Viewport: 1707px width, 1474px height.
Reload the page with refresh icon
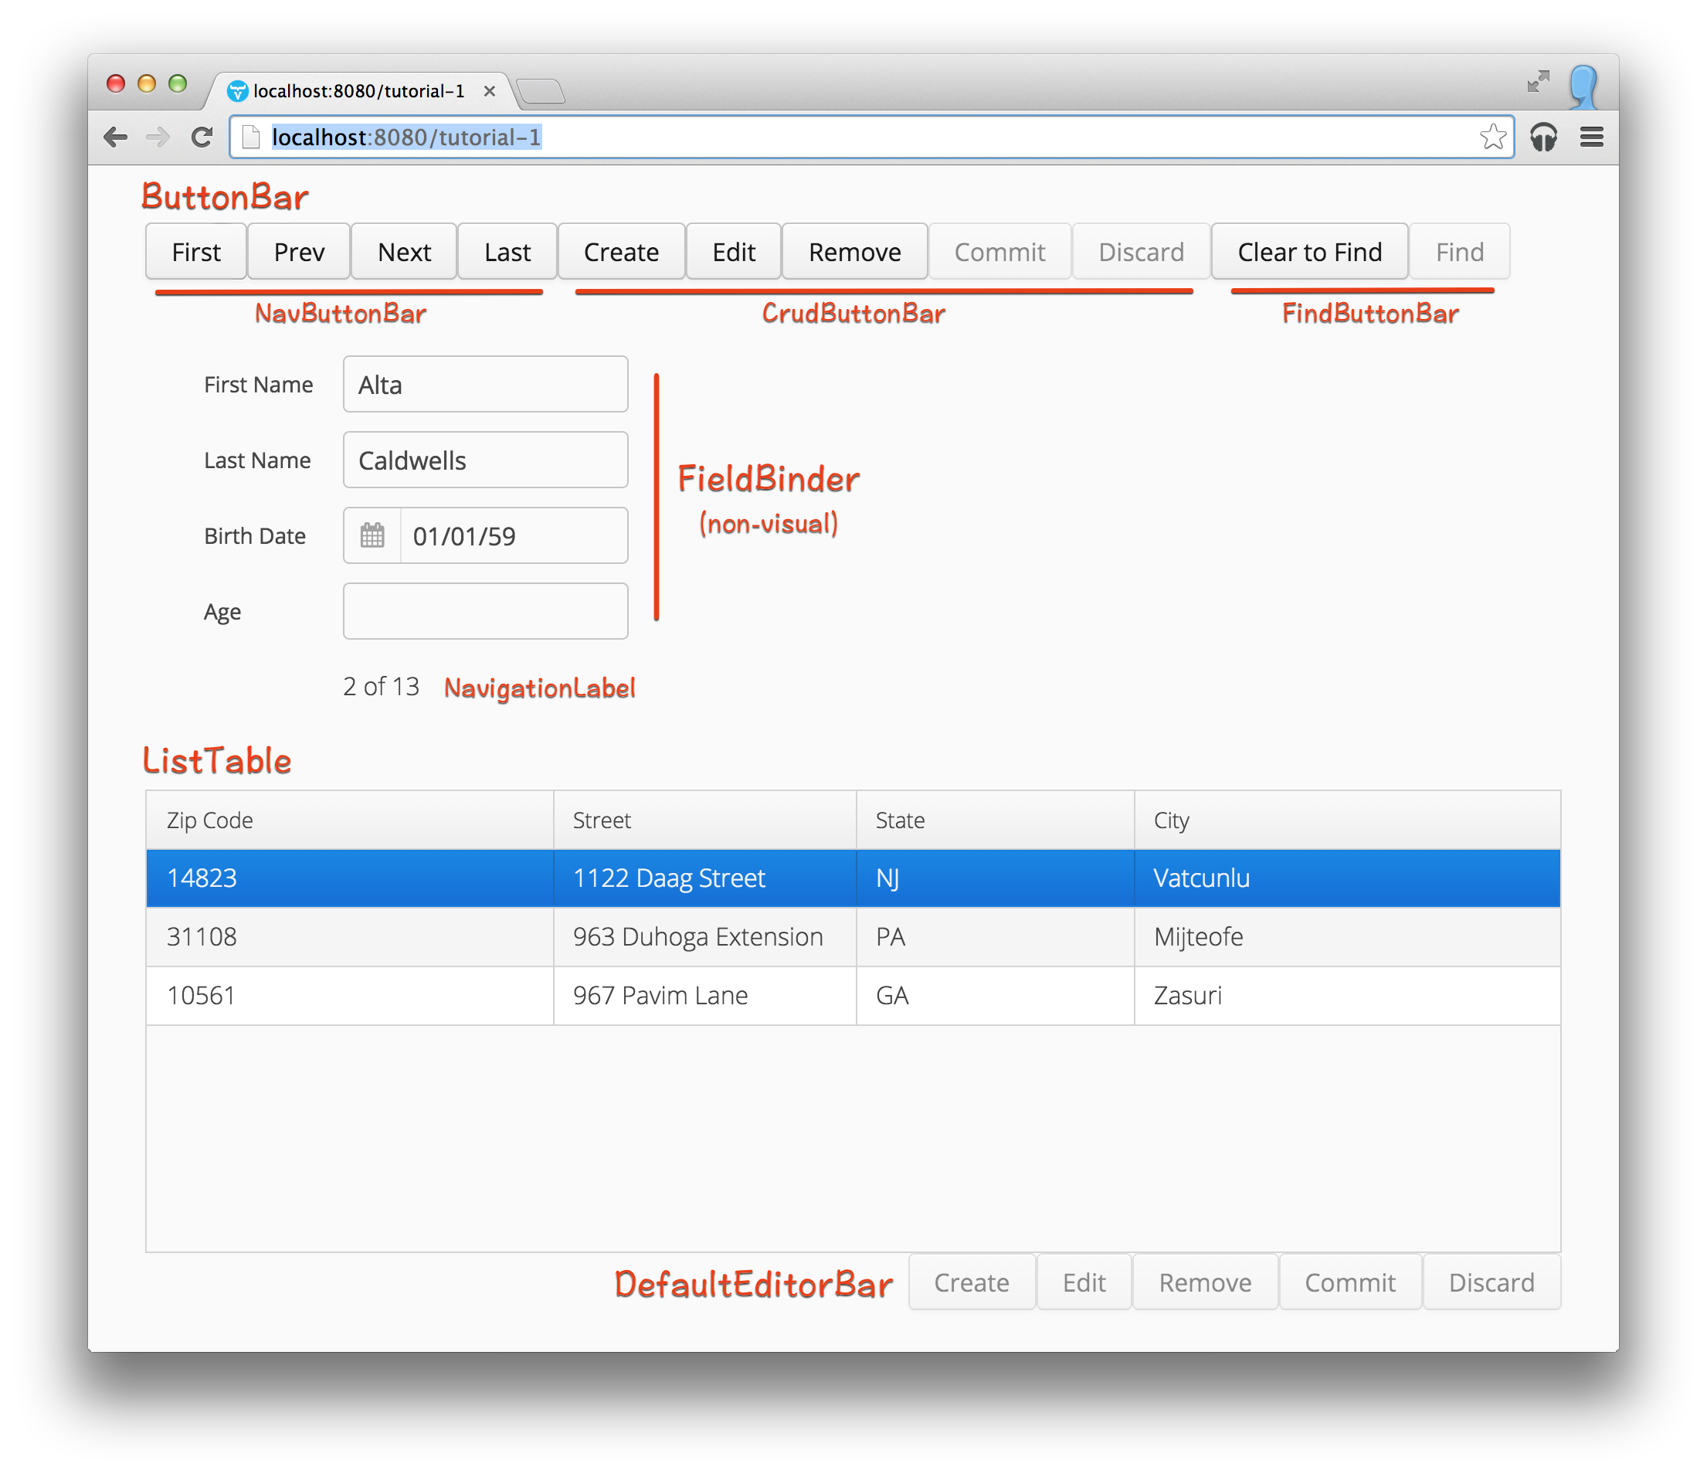(x=202, y=137)
